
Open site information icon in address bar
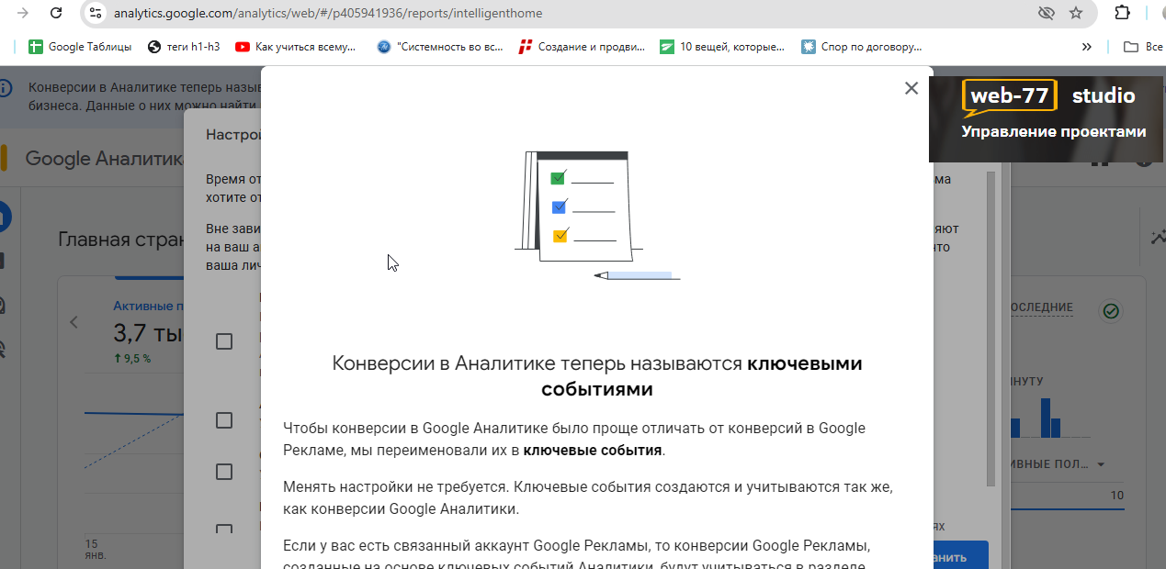coord(96,13)
